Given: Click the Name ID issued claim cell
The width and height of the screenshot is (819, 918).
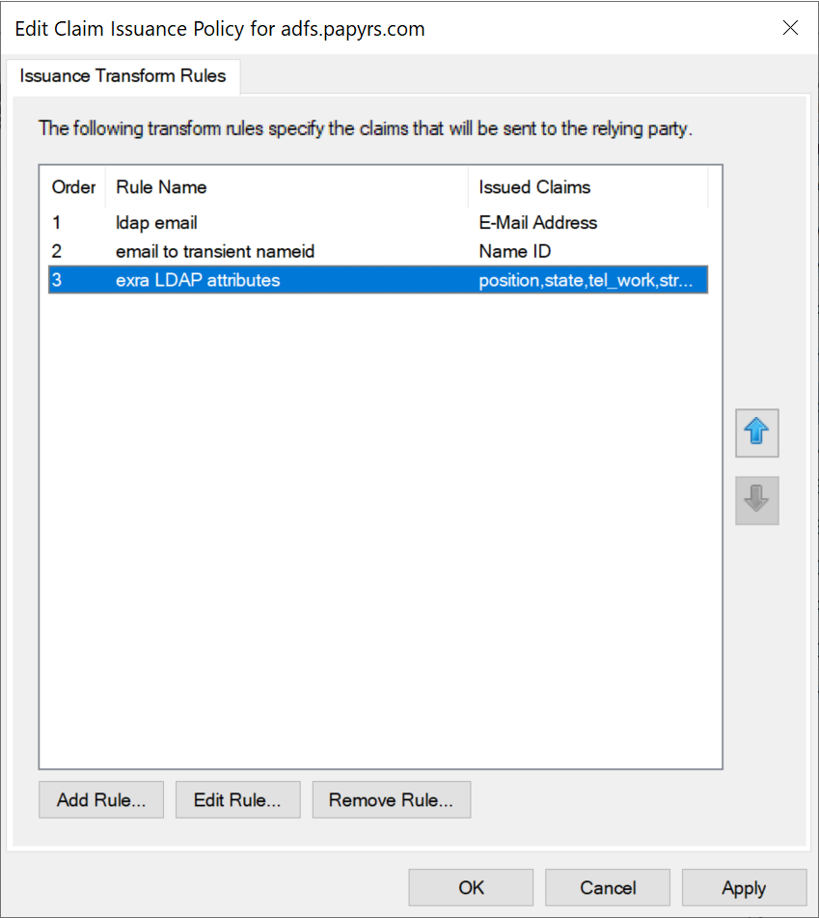Looking at the screenshot, I should coord(514,252).
